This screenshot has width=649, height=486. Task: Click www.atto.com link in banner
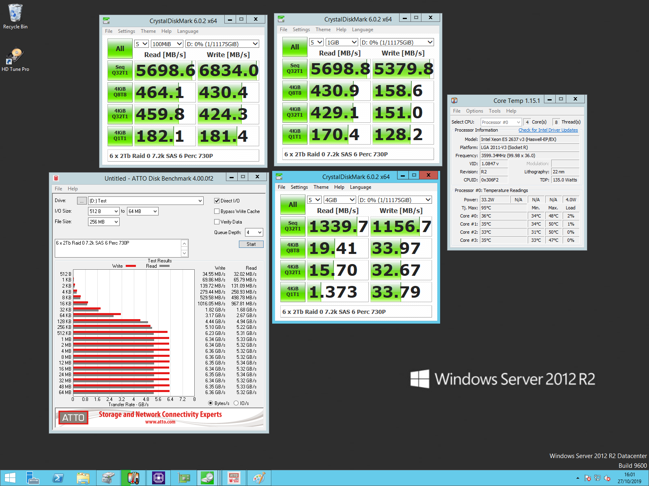(x=160, y=422)
